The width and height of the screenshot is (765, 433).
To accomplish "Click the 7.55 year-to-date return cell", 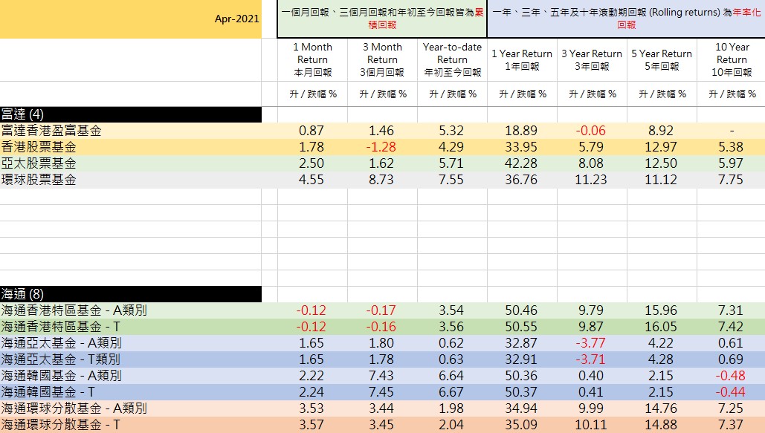I will pos(451,180).
